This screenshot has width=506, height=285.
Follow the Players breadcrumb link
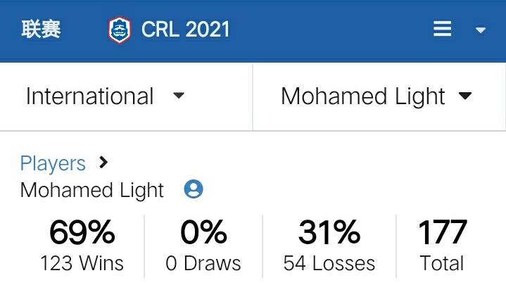tap(53, 163)
